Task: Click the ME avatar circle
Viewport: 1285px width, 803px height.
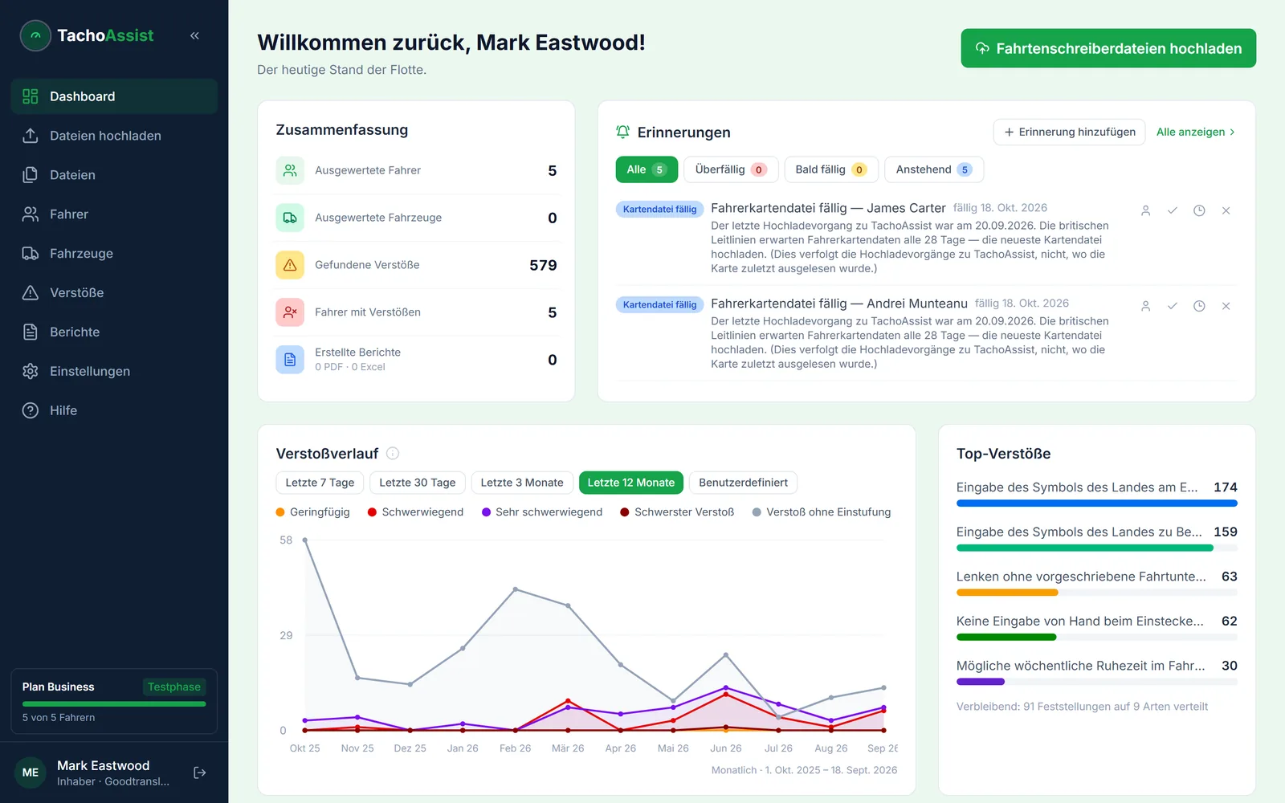Action: pos(31,772)
